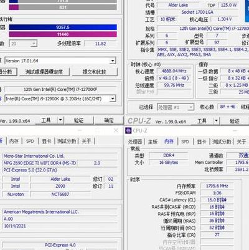249x250 pixels.
Task: Click the blue 9357.5 multi-thread score bar
Action: click(63, 27)
